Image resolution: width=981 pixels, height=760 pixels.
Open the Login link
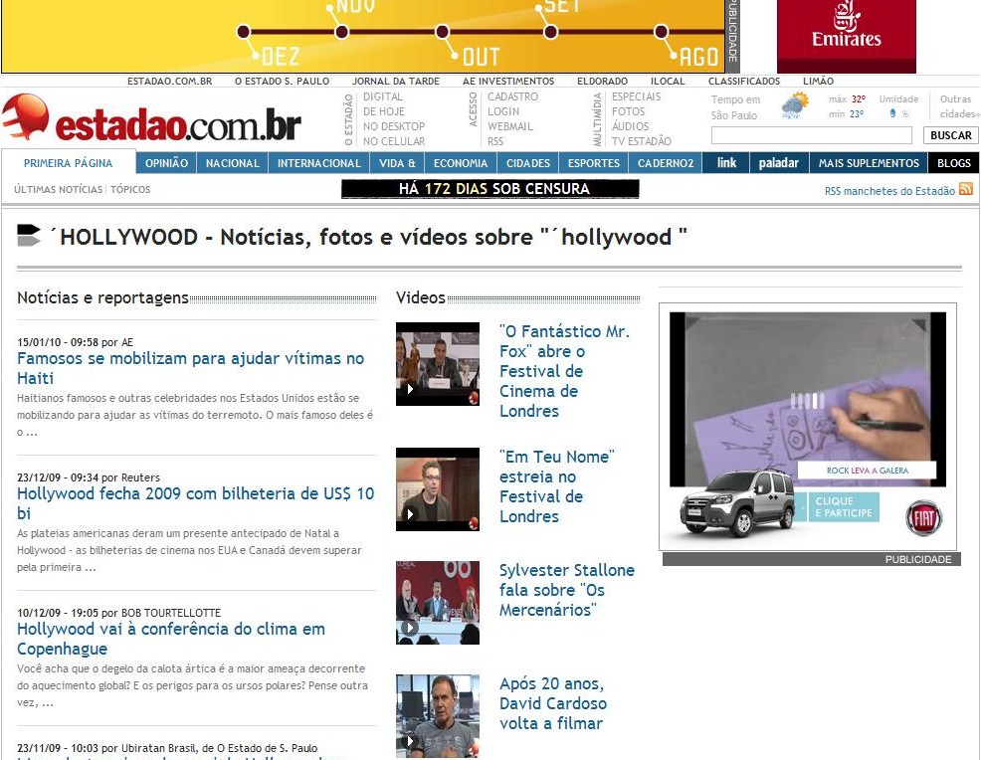pos(503,111)
